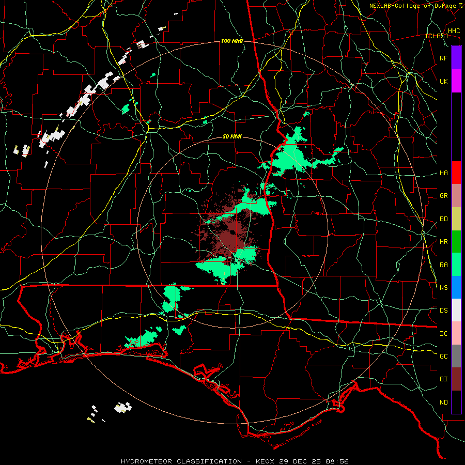Click the BD yellow legend swatch
Image resolution: width=465 pixels, height=465 pixels.
(456, 219)
